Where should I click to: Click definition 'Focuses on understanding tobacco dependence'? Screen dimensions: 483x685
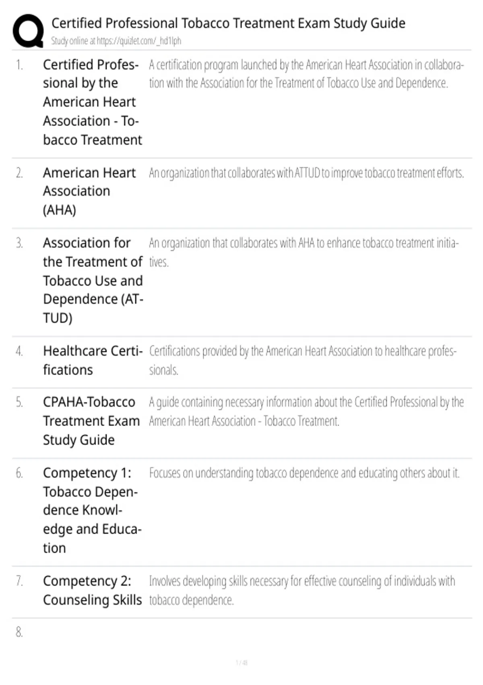tap(304, 473)
